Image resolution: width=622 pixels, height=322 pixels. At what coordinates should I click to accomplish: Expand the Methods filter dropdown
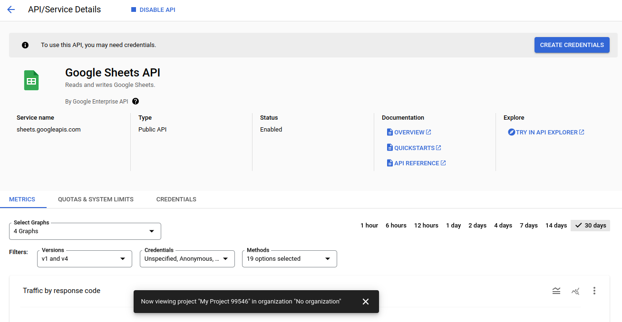point(290,259)
